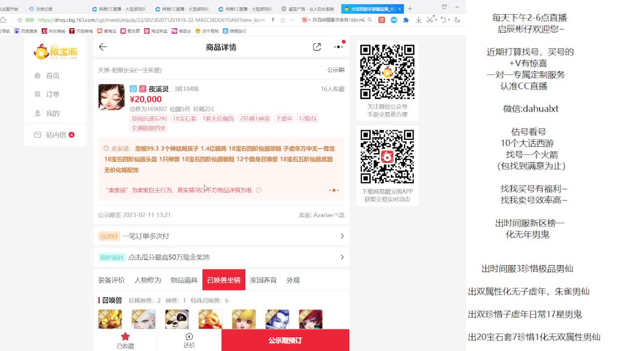The width and height of the screenshot is (625, 351).
Task: Open 站内信 messages in the sidebar
Action: (x=54, y=135)
